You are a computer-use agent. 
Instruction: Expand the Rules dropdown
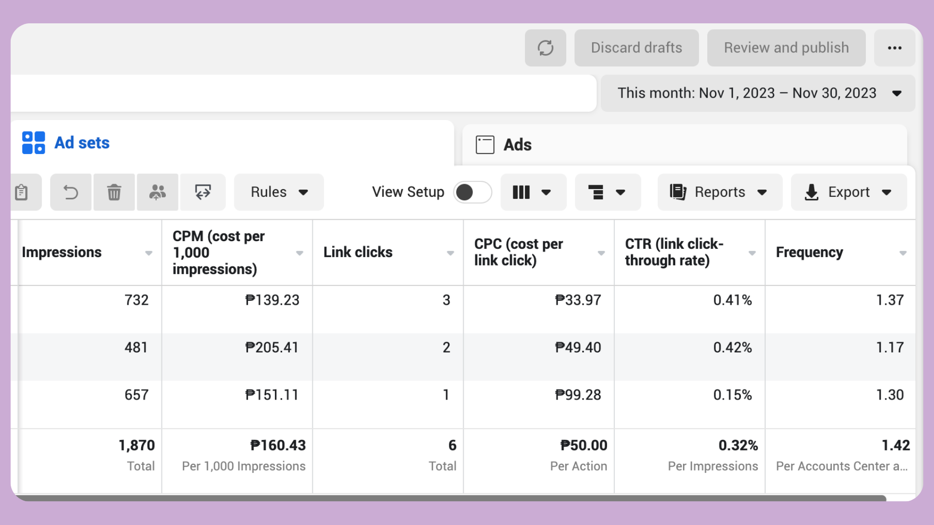[x=279, y=192]
